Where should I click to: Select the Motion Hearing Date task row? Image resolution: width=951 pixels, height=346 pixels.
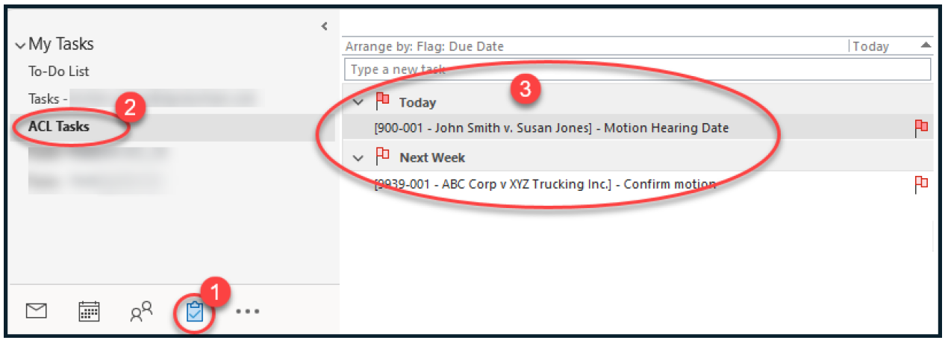tap(551, 128)
